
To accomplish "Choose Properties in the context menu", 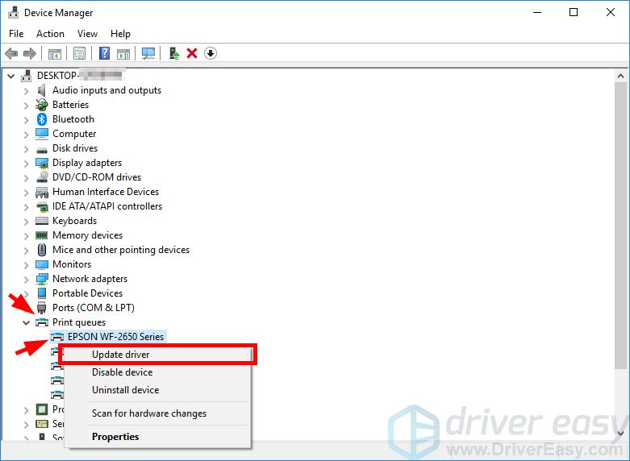I will 157,437.
